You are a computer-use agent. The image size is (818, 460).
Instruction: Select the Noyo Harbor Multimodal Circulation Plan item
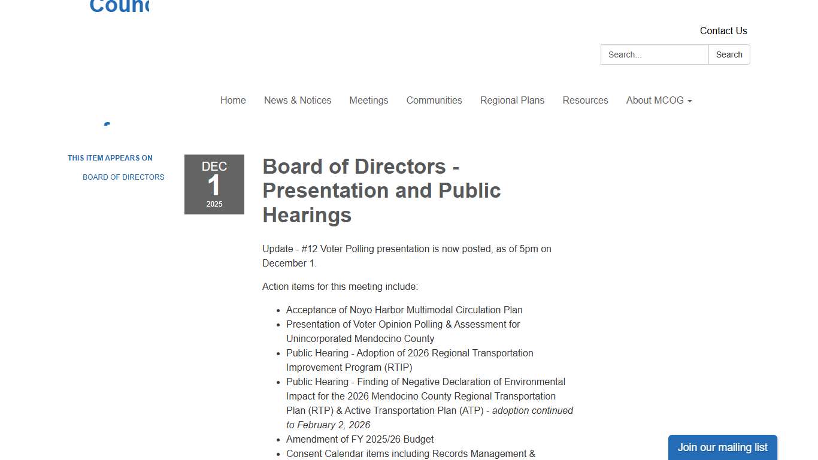click(x=404, y=310)
